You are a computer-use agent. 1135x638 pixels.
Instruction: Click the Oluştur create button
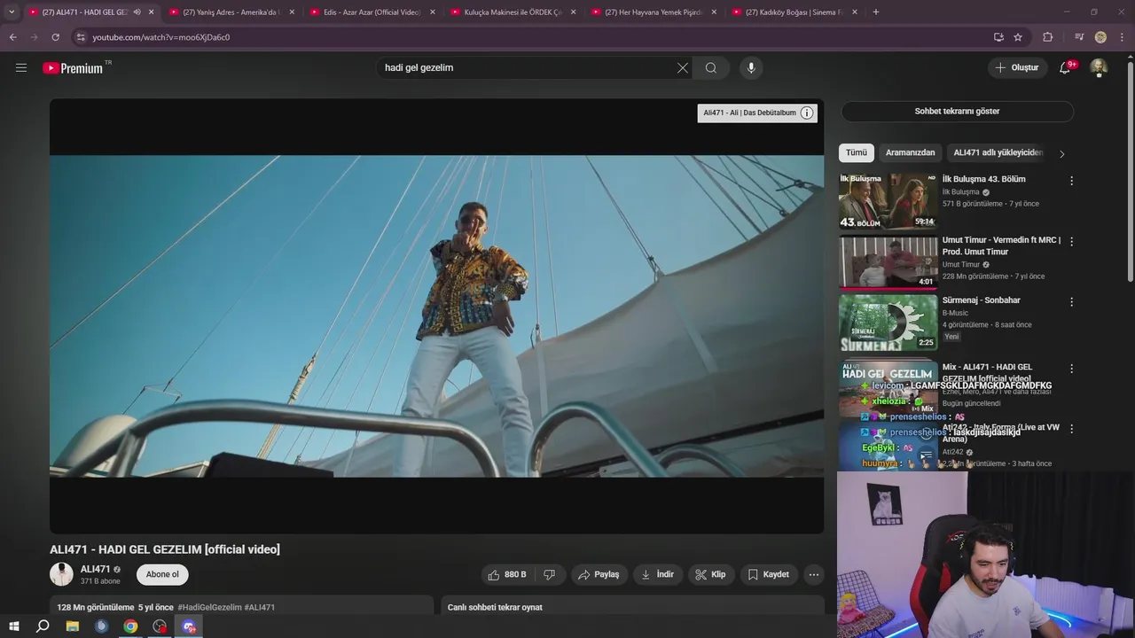click(1016, 68)
